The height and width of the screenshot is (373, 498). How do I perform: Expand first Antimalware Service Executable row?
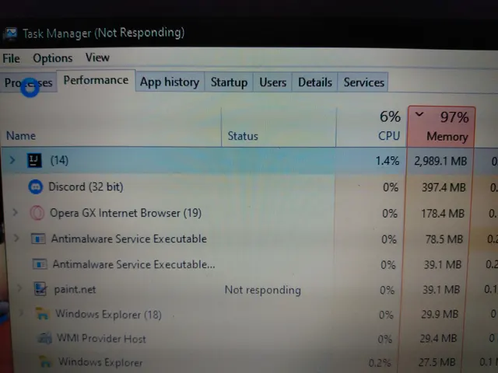coord(16,238)
